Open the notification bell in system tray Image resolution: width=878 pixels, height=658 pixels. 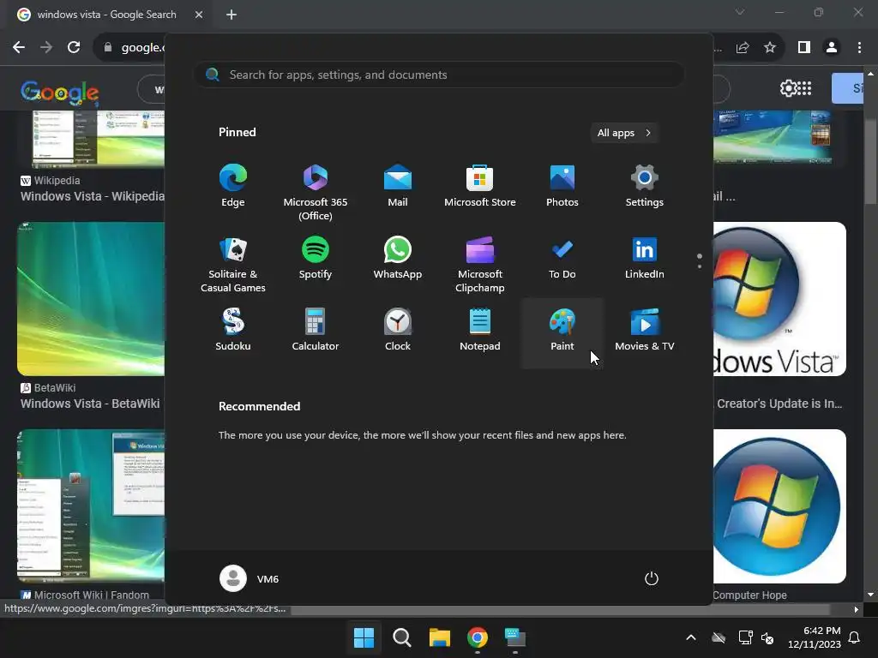855,637
